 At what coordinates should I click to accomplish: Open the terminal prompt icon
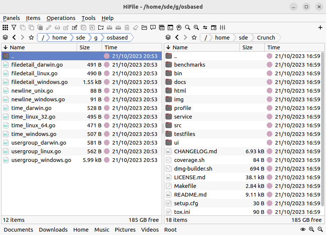point(170,27)
